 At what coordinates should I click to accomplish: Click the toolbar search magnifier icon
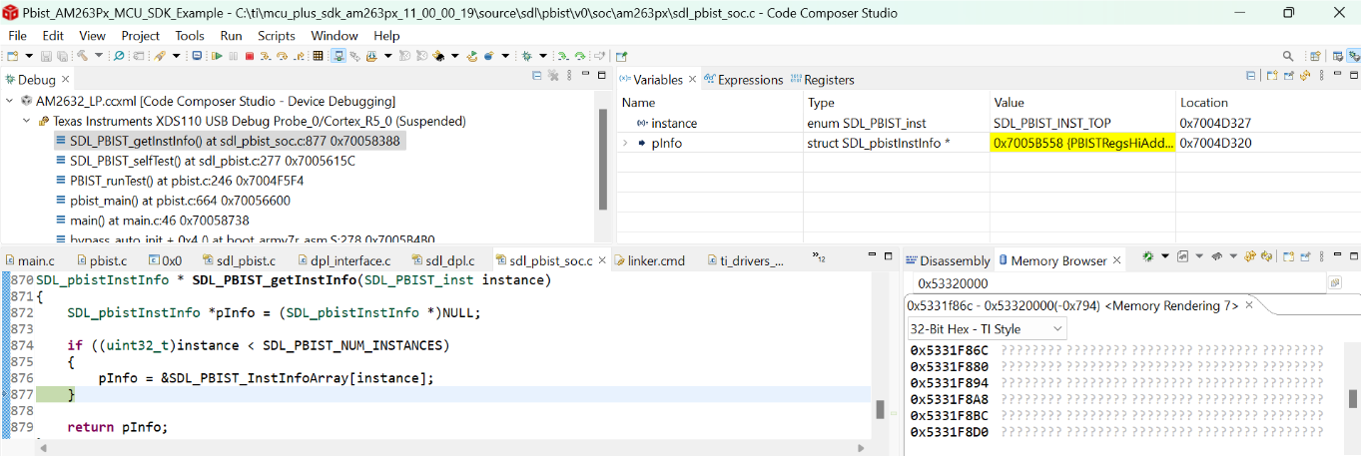[x=1288, y=56]
